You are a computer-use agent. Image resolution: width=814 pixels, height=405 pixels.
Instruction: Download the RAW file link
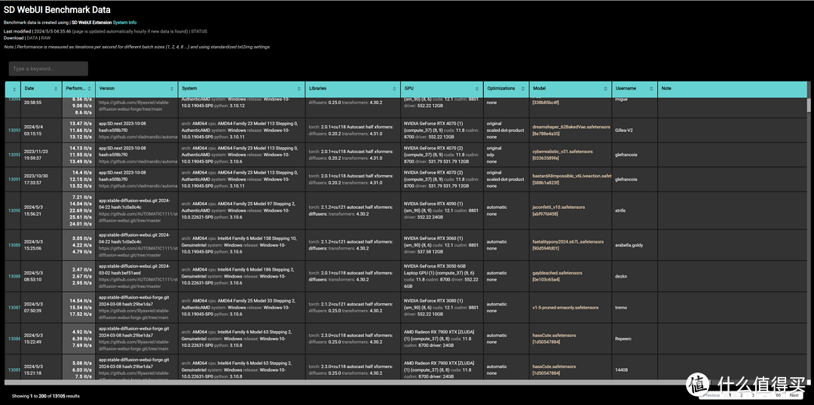47,38
